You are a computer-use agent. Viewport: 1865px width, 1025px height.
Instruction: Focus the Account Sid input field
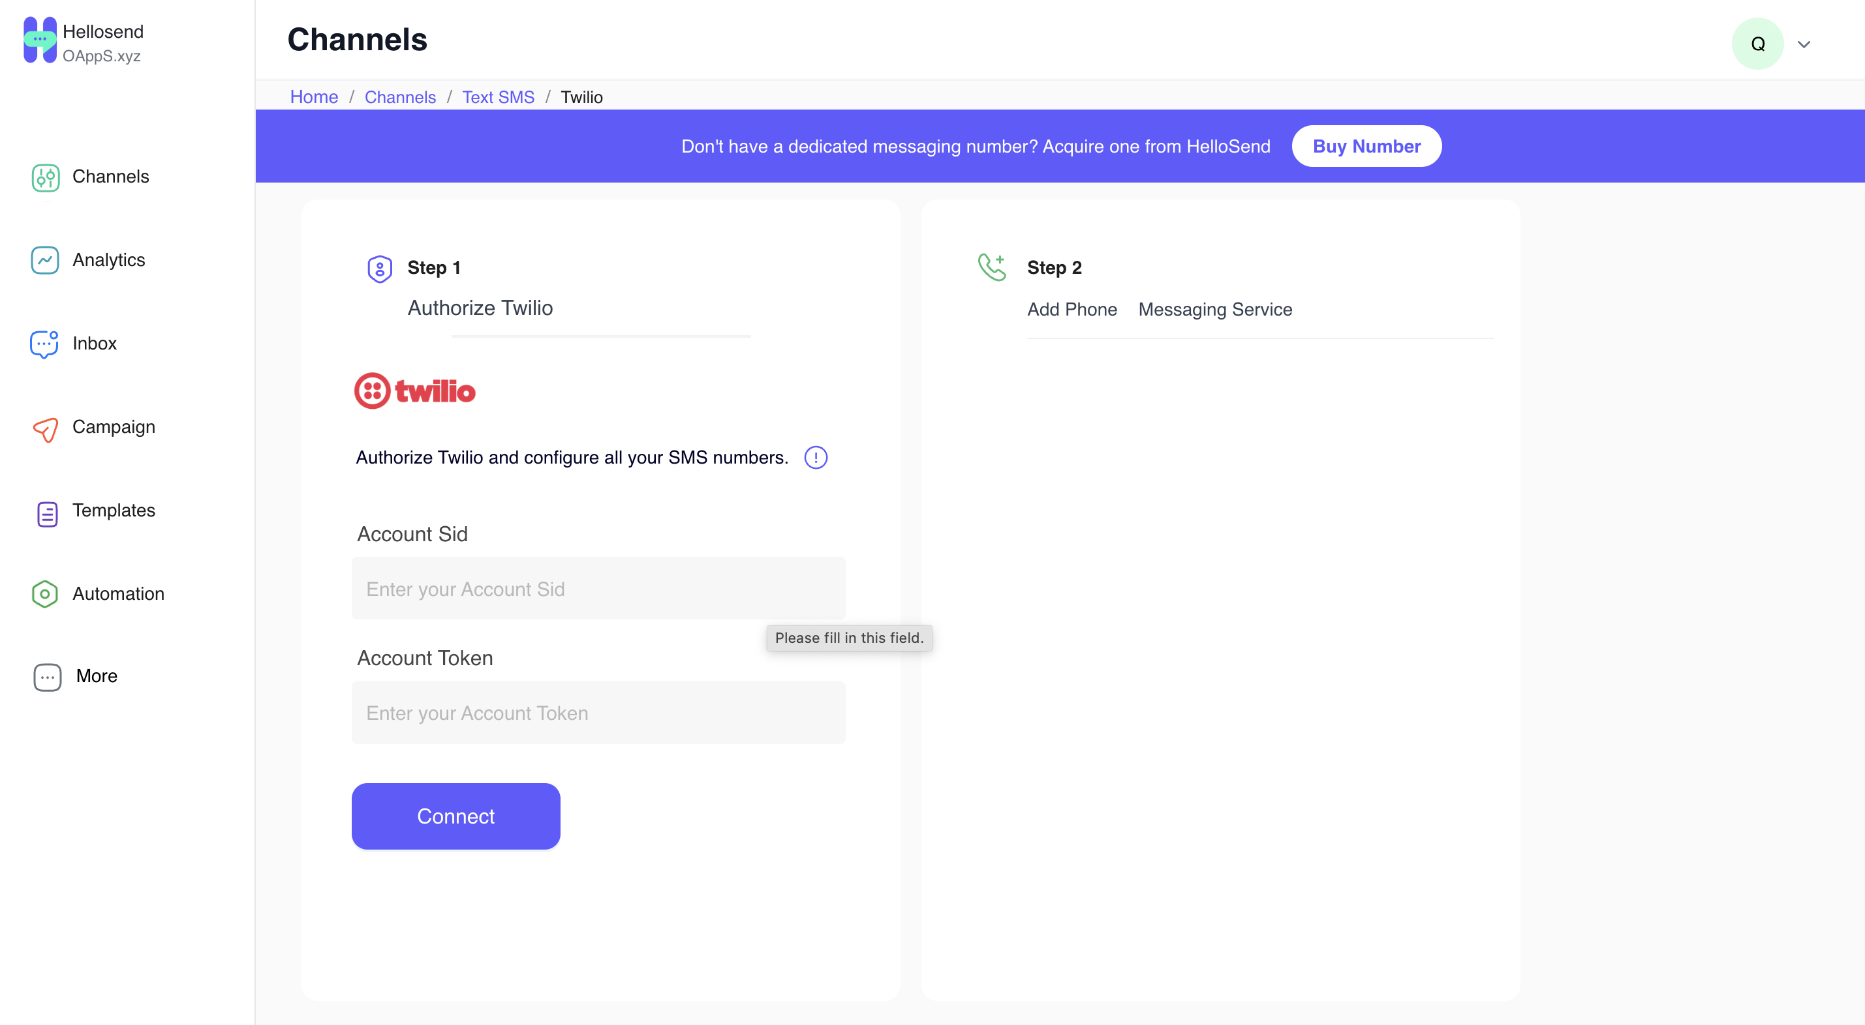(598, 588)
